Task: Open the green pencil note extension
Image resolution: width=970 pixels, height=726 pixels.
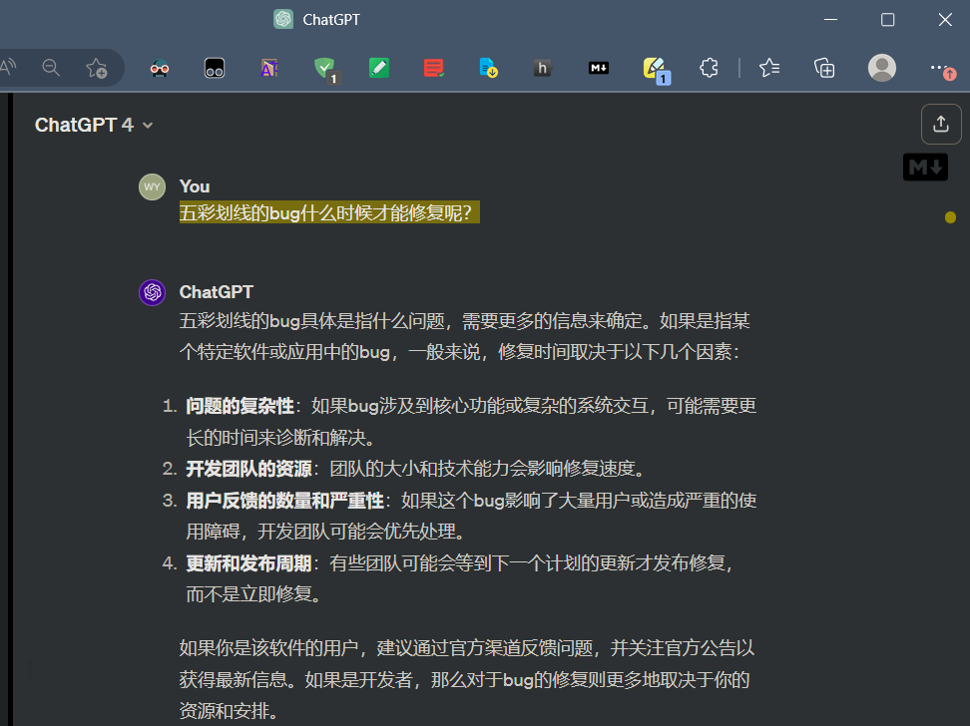Action: pyautogui.click(x=378, y=68)
